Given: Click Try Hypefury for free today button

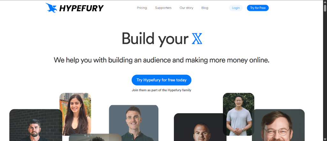Looking at the screenshot, I should (x=161, y=80).
